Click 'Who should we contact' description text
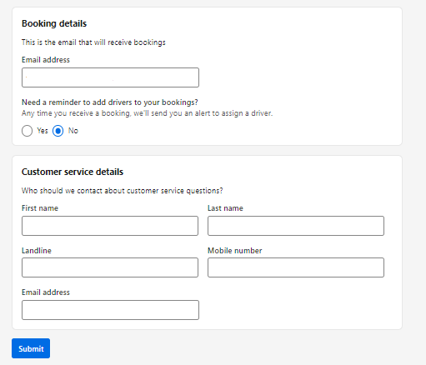Viewport: 426px width, 365px height. [x=123, y=191]
